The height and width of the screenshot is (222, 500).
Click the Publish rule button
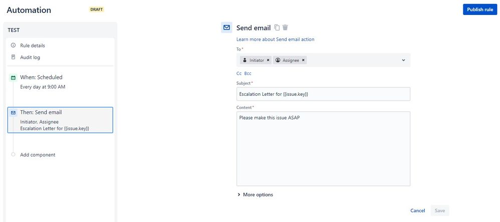coord(480,9)
